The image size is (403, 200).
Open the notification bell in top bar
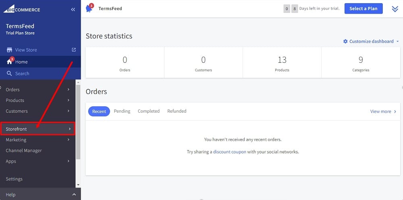point(89,8)
